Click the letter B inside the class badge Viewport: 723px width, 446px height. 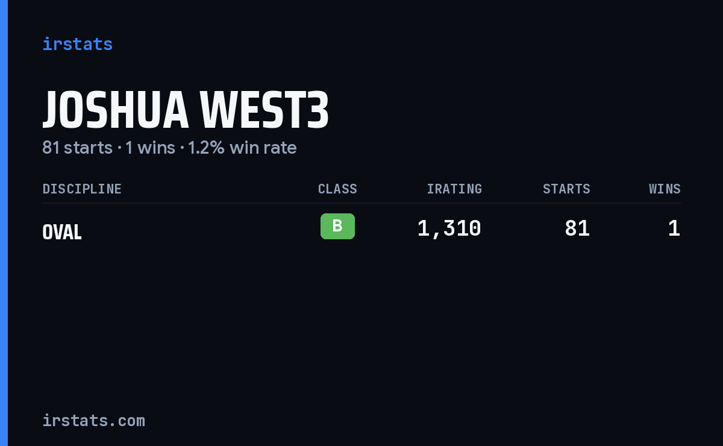pos(337,226)
